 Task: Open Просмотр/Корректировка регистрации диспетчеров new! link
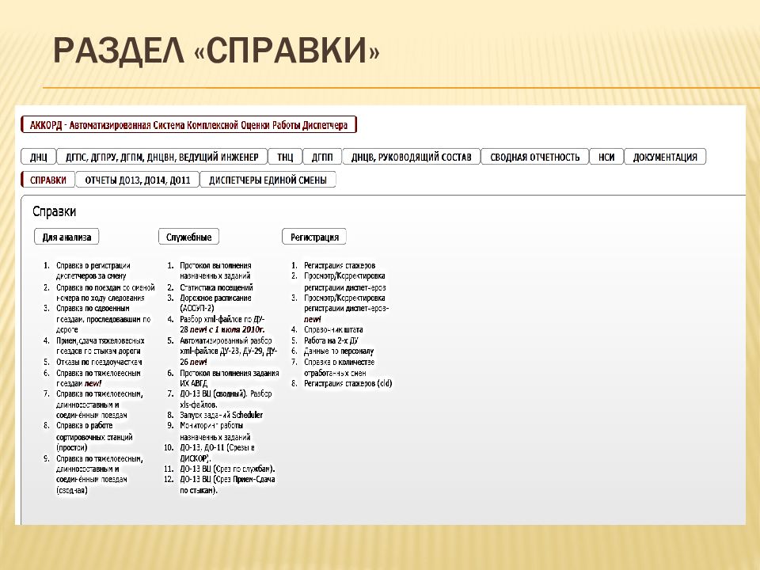[346, 308]
